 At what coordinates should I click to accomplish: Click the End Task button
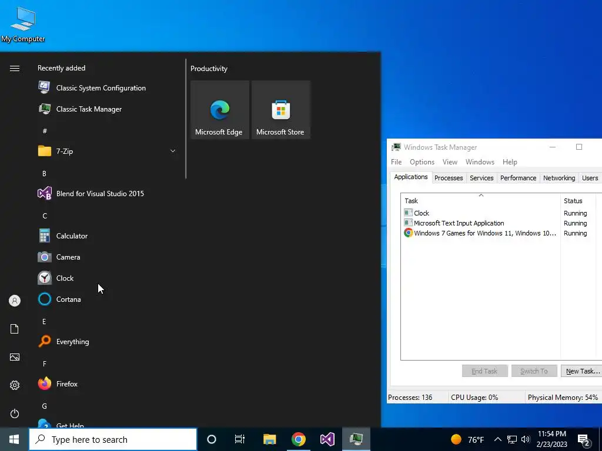(x=484, y=371)
